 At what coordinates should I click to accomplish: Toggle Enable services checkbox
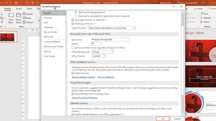click(x=73, y=73)
